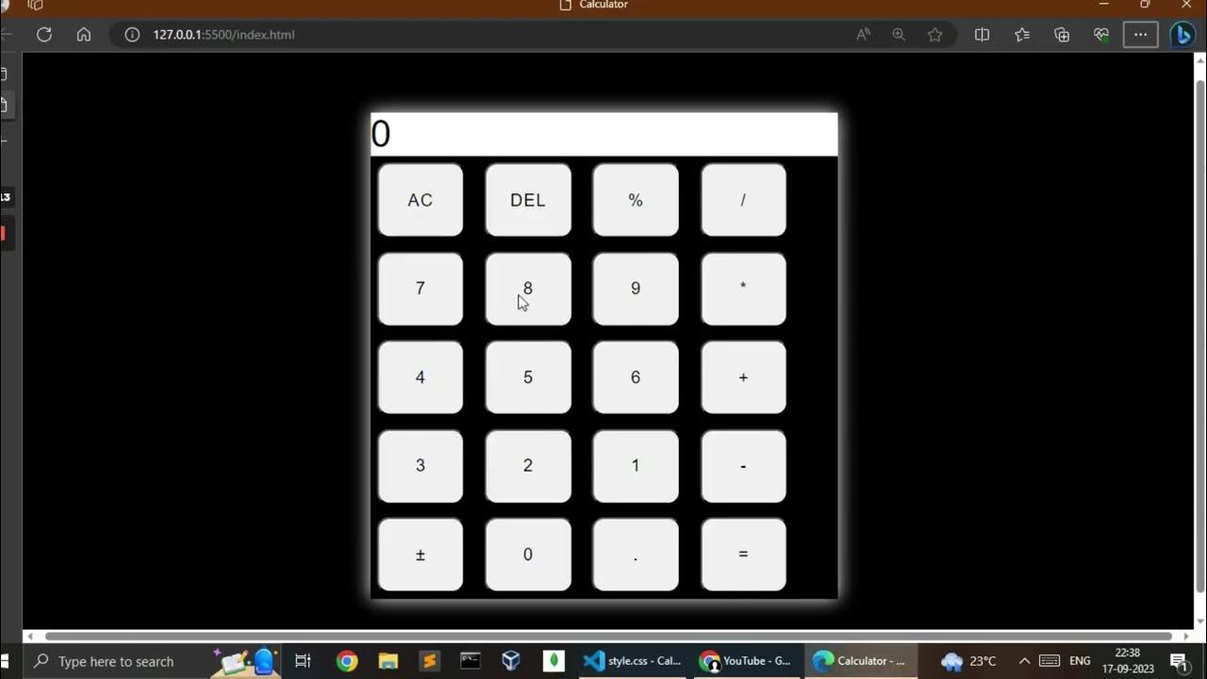Open Bing Copilot sidebar
Screen dimensions: 1207x679
[x=1182, y=35]
